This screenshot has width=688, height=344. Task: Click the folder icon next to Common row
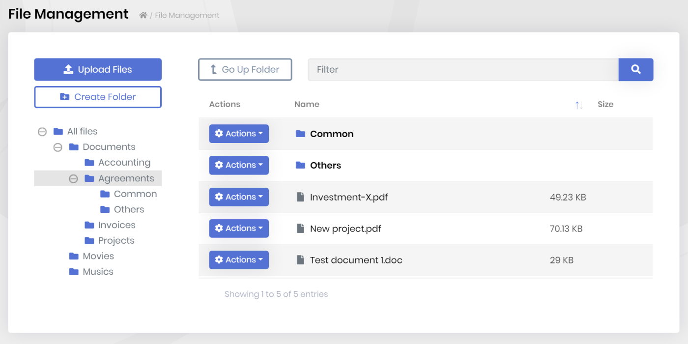tap(300, 133)
